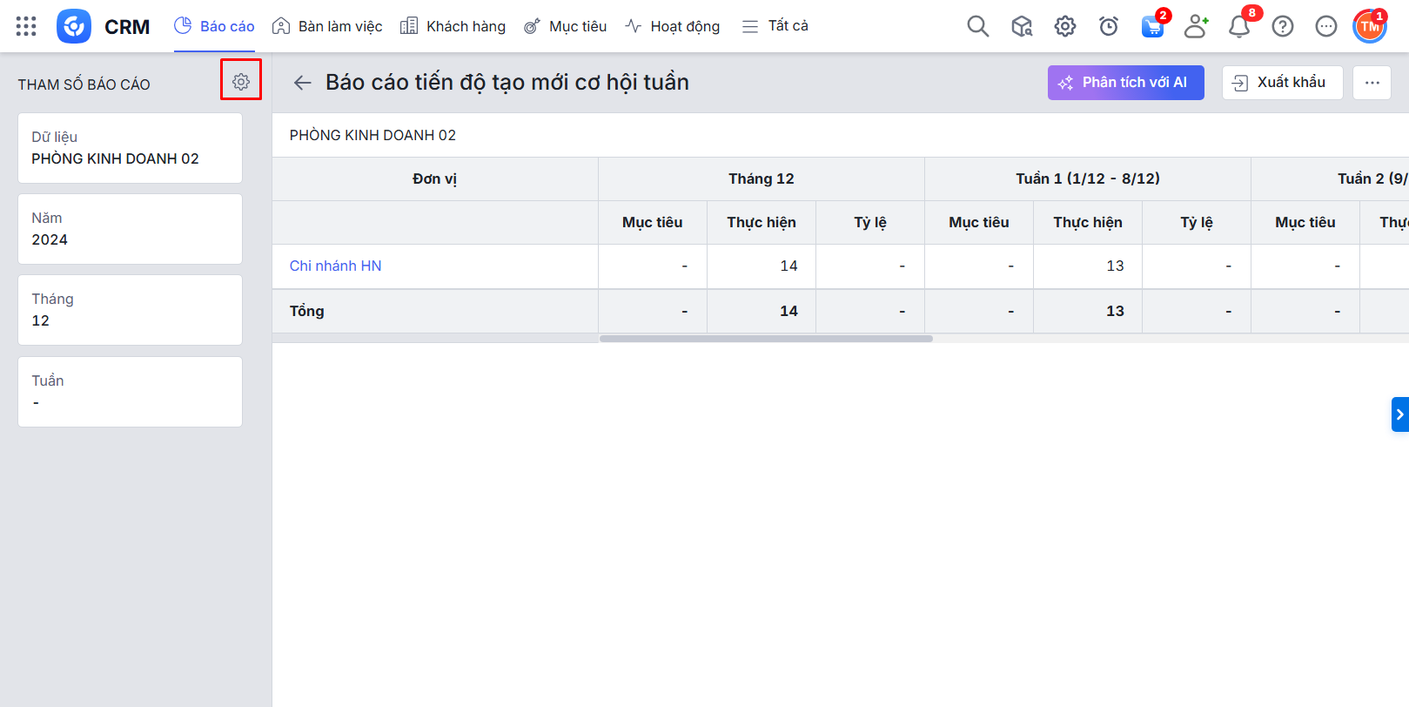Open the alarm clock reminder icon
This screenshot has height=707, width=1409.
(1108, 27)
